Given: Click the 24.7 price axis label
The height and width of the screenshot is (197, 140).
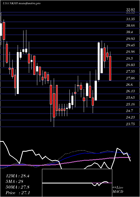Looking at the screenshot, I should pos(129,111).
